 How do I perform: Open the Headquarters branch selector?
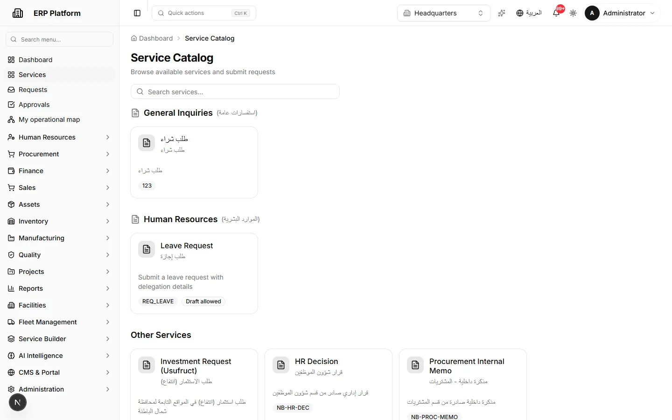point(443,13)
